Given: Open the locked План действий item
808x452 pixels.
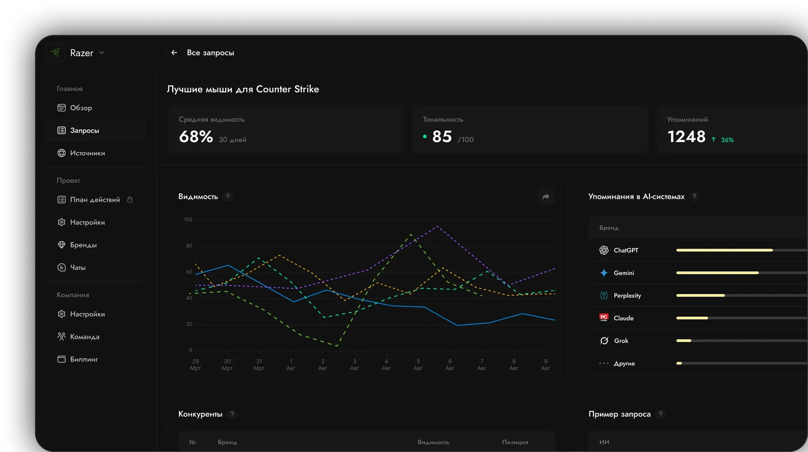Looking at the screenshot, I should (95, 200).
